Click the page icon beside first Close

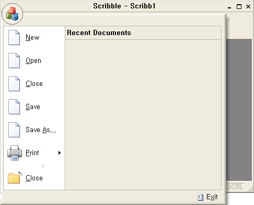(14, 83)
